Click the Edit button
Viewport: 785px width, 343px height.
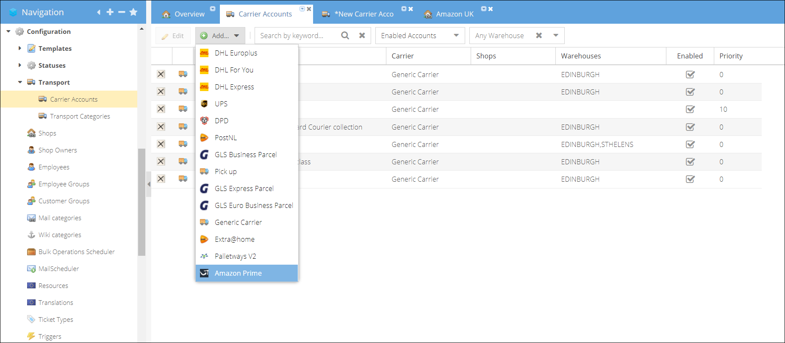click(x=173, y=36)
